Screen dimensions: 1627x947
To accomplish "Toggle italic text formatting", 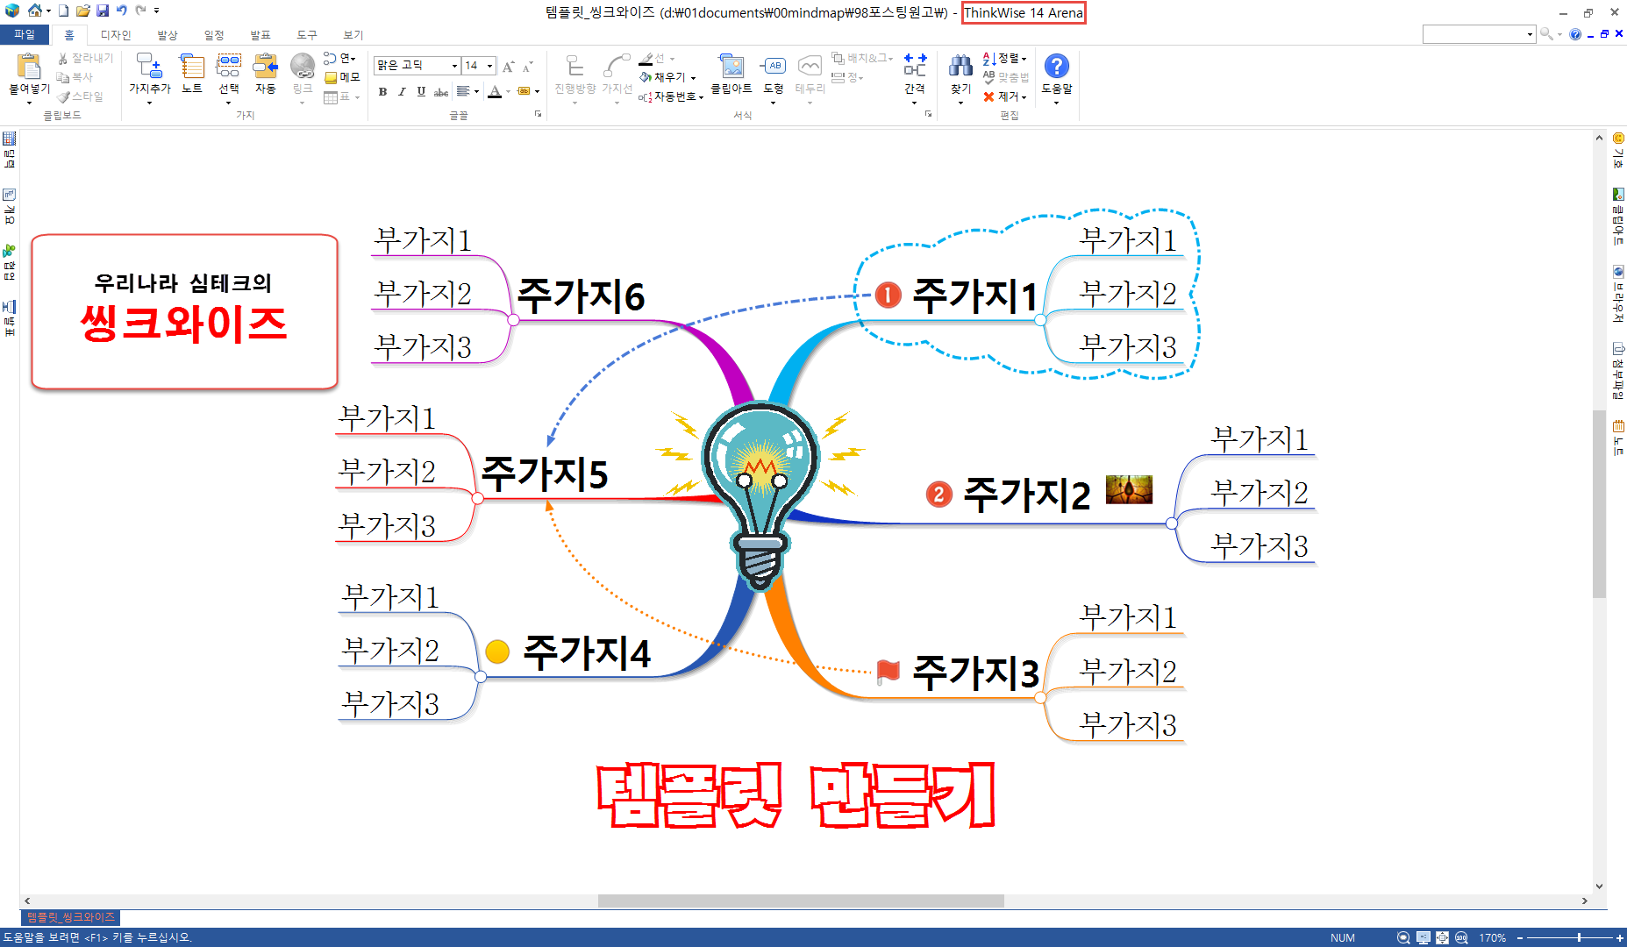I will (402, 91).
